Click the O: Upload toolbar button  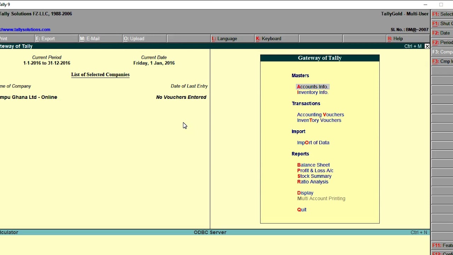point(144,39)
